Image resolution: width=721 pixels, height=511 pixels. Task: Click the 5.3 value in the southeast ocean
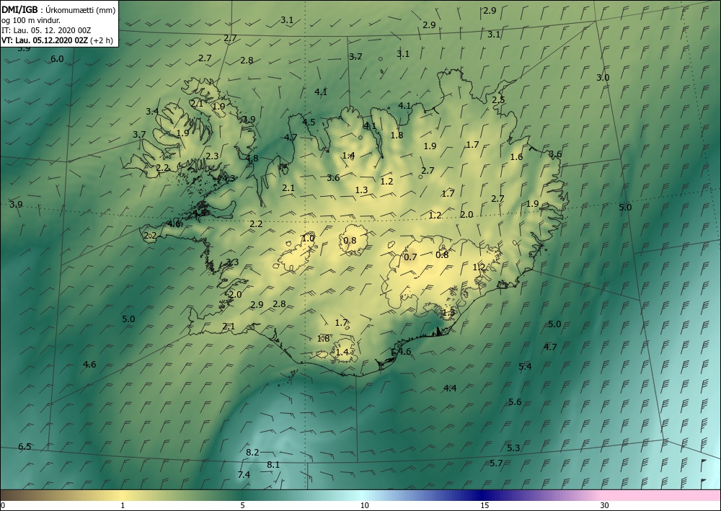tap(513, 448)
